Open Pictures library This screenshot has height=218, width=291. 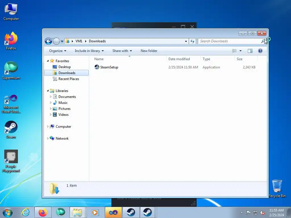coord(65,109)
